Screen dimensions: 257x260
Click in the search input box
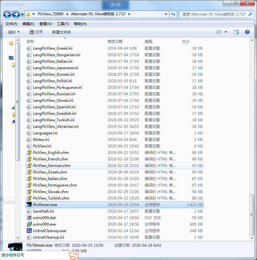214,14
